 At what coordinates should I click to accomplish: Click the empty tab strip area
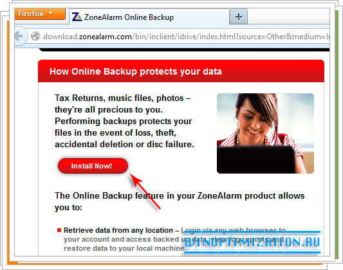288,16
